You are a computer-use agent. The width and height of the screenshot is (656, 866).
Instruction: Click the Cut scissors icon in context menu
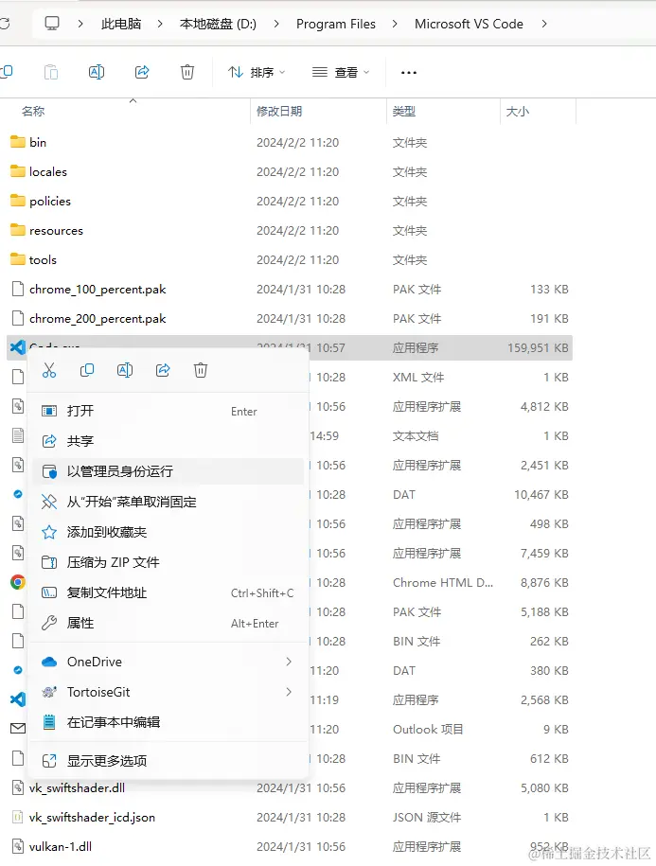click(49, 370)
